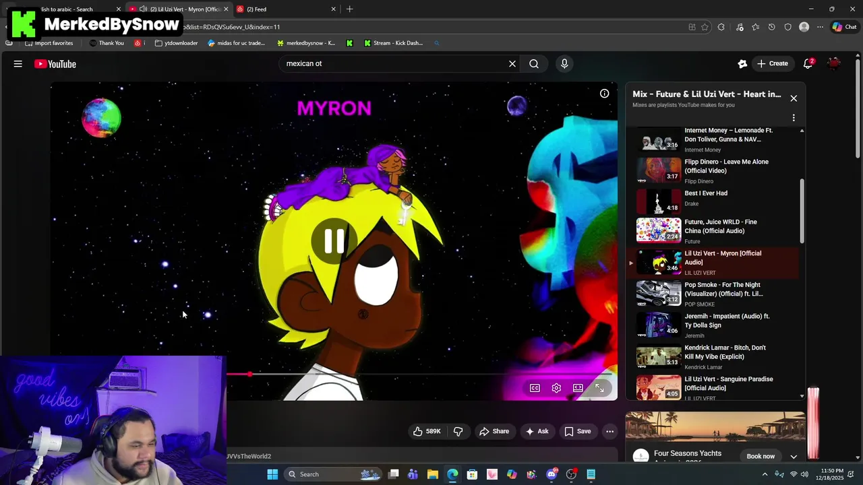
Task: Start voice search with microphone icon
Action: coord(564,64)
